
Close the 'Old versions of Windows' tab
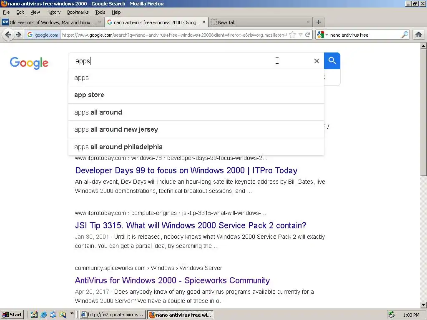100,22
